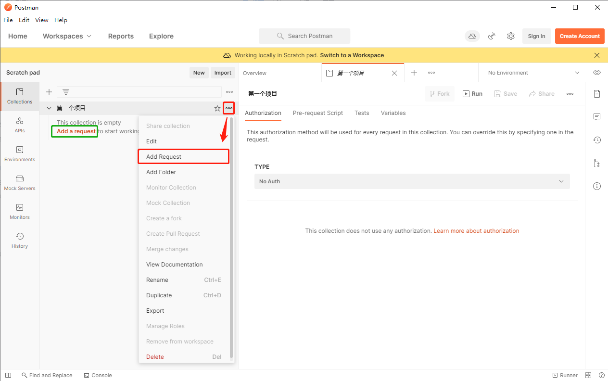Viewport: 608px width, 381px height.
Task: Open the Help menu
Action: click(61, 20)
